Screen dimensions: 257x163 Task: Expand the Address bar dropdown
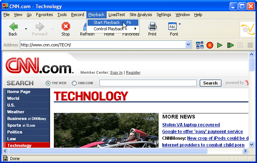coord(189,45)
